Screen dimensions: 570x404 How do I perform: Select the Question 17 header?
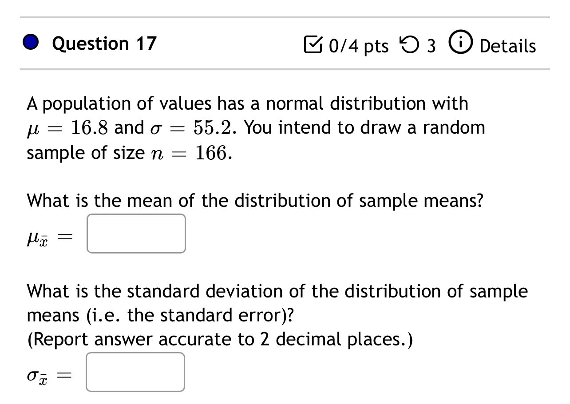pos(104,43)
